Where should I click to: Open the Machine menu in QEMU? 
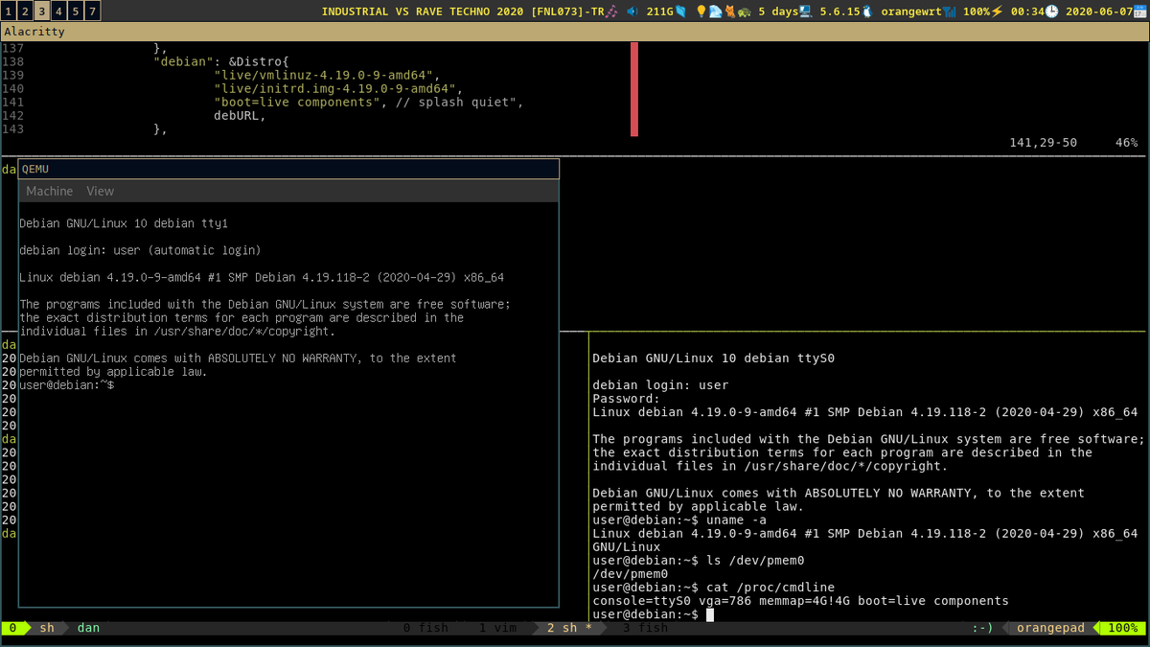(49, 191)
